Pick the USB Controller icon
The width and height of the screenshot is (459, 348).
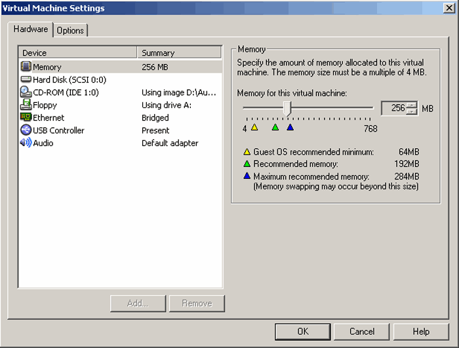click(x=26, y=130)
